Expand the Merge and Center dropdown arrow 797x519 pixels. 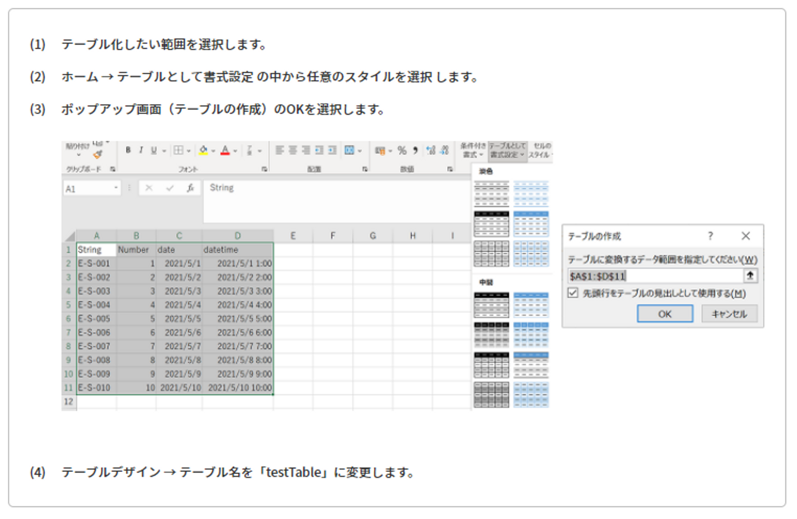(360, 151)
